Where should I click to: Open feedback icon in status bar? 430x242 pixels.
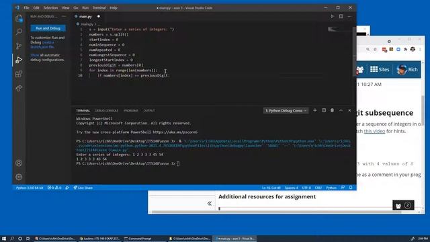pos(343,188)
